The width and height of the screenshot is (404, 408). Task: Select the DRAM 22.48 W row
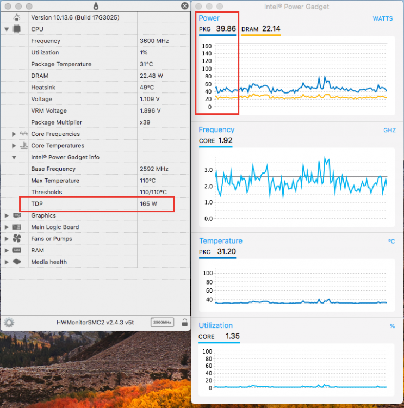96,76
